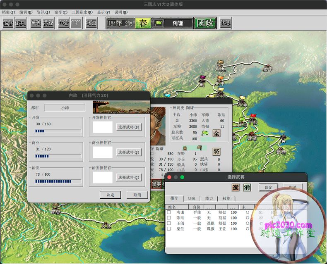
Task: Click 选择武将(S) for 商业担任官
Action: 129,152
